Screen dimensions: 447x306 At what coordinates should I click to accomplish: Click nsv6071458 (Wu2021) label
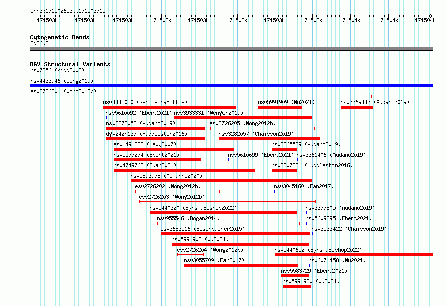(x=337, y=260)
